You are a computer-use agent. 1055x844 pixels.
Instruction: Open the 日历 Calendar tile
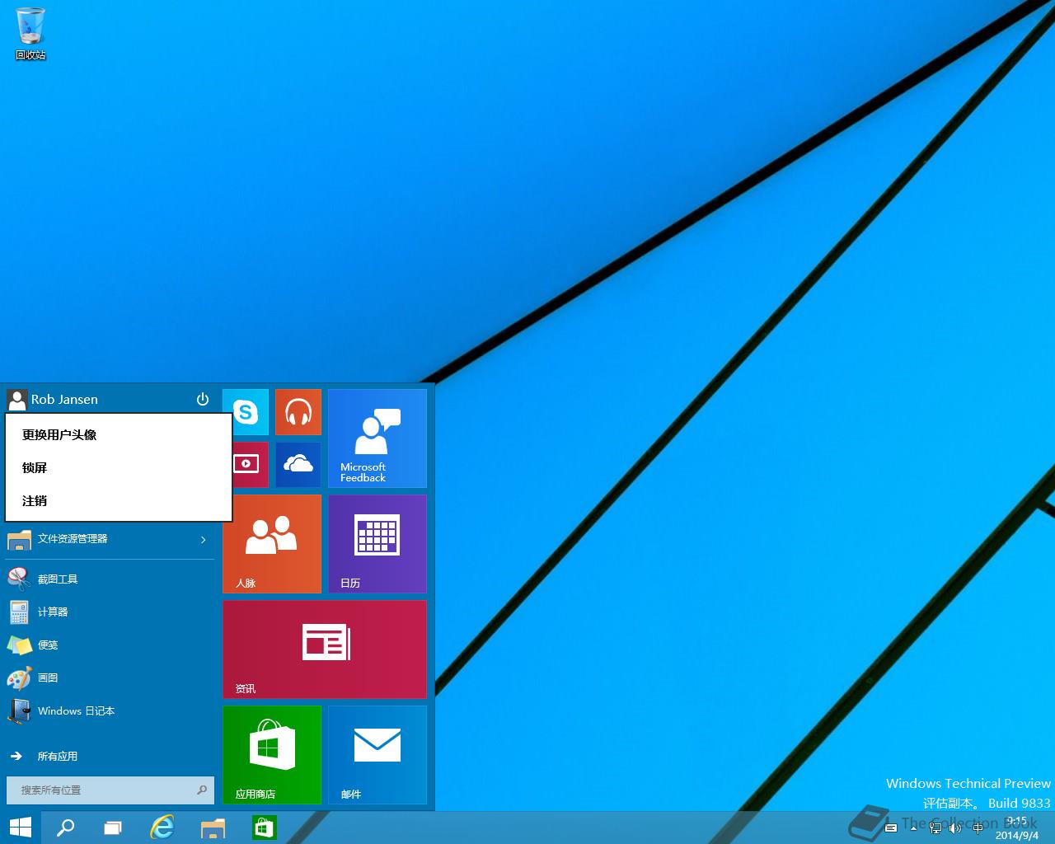[x=377, y=544]
